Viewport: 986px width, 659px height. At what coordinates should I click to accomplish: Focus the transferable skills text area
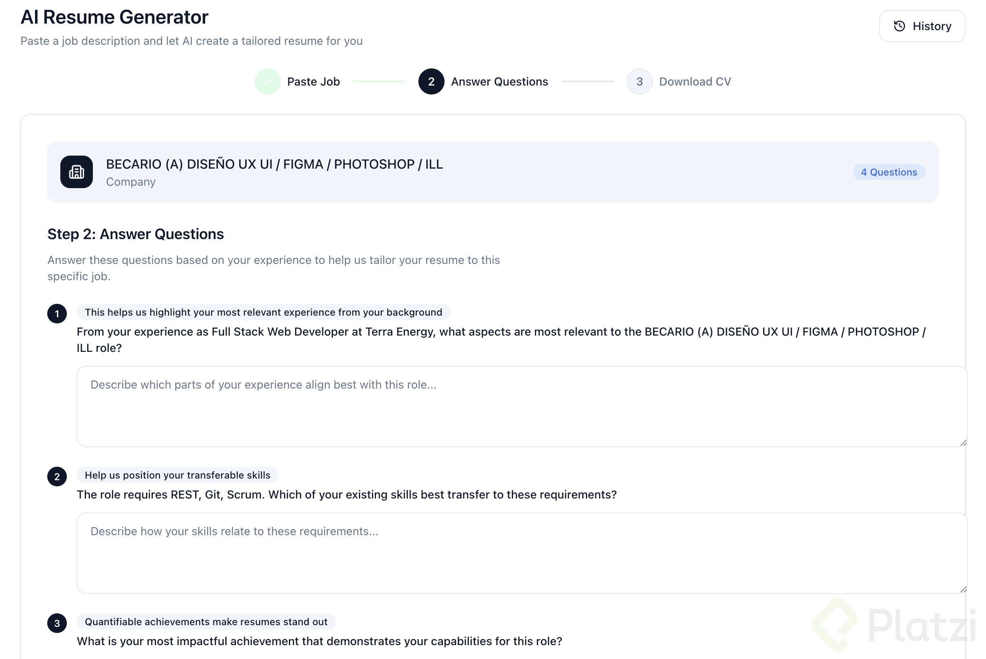(x=522, y=553)
